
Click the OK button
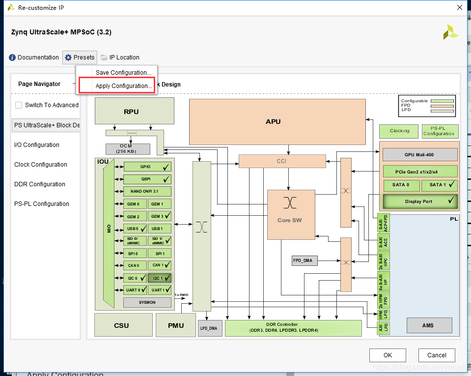[388, 355]
